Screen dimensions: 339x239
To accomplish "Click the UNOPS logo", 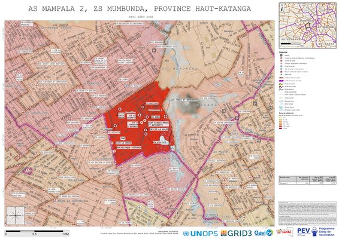I will (x=200, y=234).
